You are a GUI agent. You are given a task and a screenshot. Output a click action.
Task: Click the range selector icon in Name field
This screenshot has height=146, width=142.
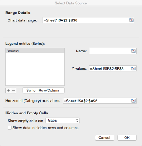[x=134, y=51]
